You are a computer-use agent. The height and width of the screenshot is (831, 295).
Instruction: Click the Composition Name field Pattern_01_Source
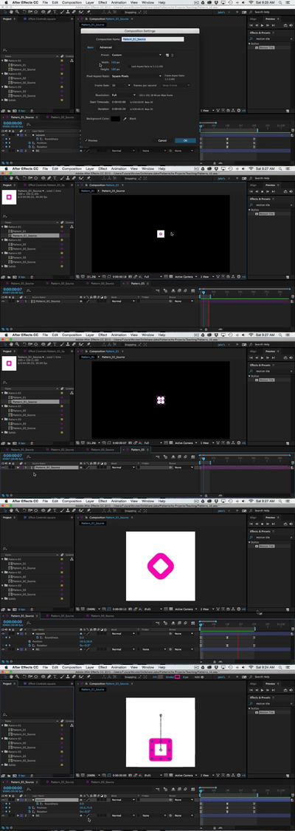[x=153, y=39]
